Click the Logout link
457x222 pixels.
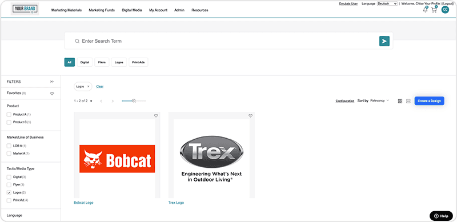tap(448, 3)
